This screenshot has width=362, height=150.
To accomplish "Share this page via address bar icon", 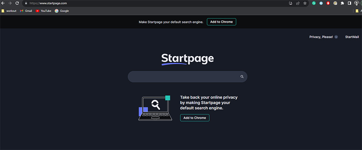I will (x=298, y=3).
